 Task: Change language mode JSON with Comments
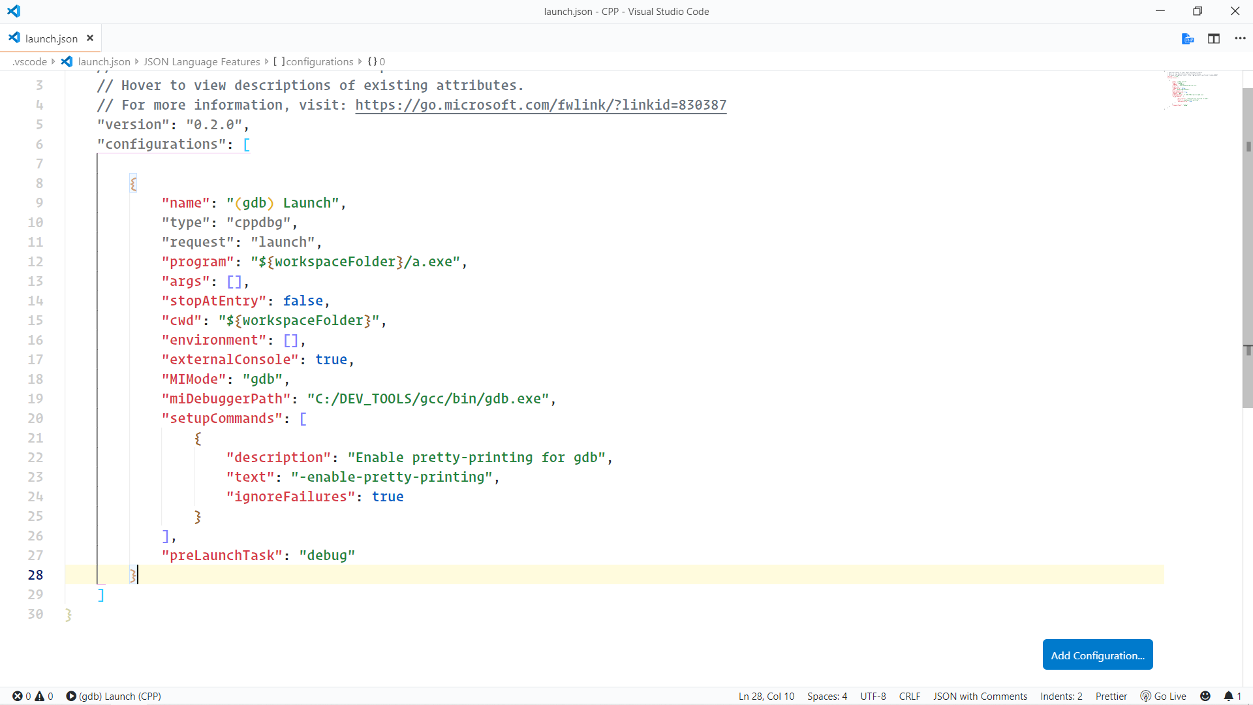point(980,697)
